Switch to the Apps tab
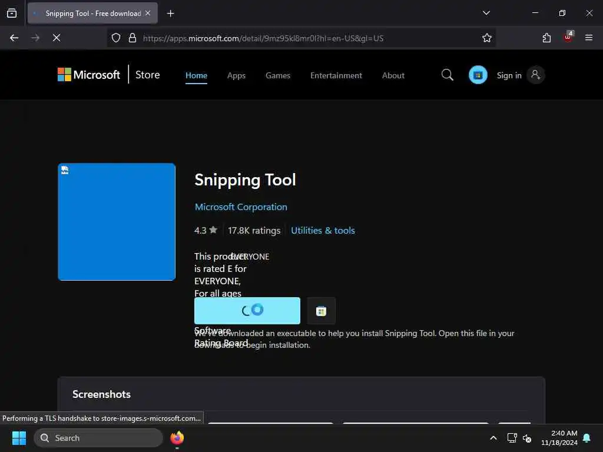Image resolution: width=603 pixels, height=452 pixels. (236, 76)
